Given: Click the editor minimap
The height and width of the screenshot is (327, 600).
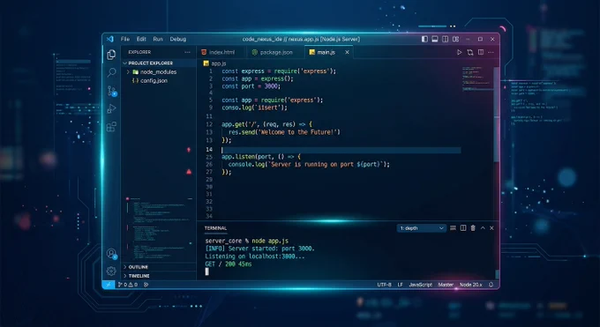Looking at the screenshot, I should point(476,79).
